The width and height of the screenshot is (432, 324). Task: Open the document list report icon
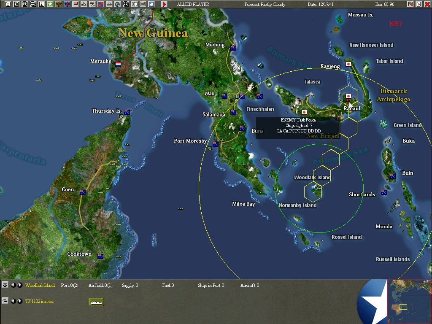[x=16, y=4]
